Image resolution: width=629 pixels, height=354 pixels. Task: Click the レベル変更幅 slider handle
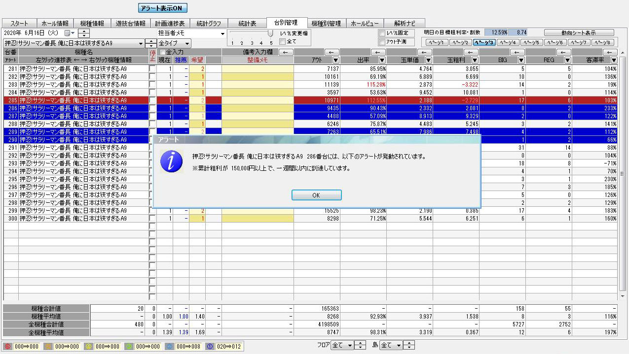270,33
